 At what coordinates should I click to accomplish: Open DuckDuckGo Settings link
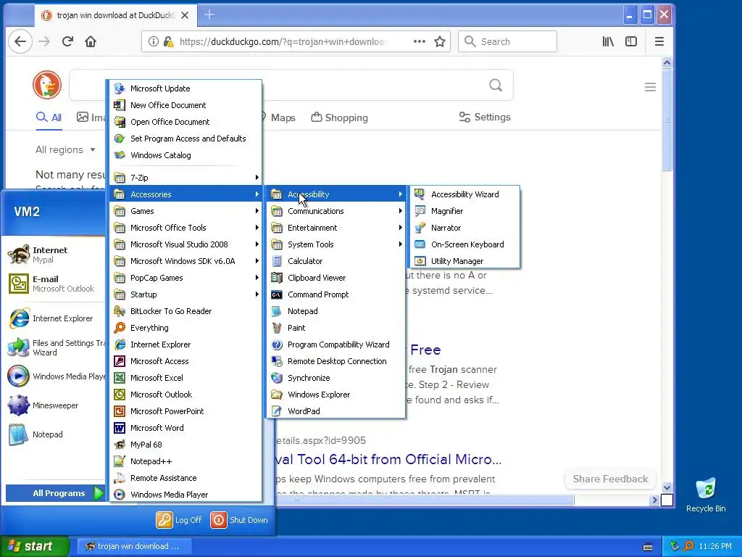[x=485, y=117]
